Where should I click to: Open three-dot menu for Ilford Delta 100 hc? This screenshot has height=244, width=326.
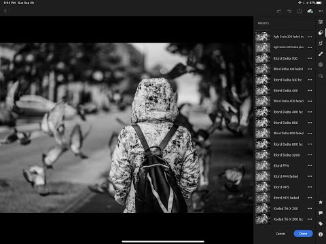tap(310, 80)
